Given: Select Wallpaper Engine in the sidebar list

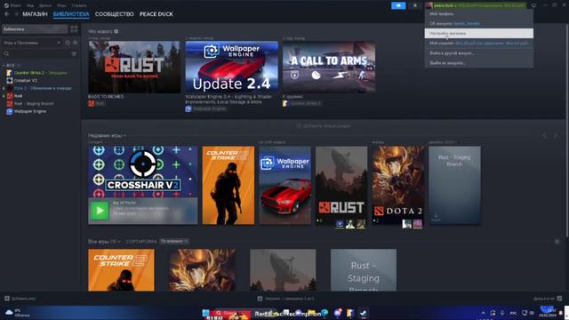Looking at the screenshot, I should pos(27,111).
